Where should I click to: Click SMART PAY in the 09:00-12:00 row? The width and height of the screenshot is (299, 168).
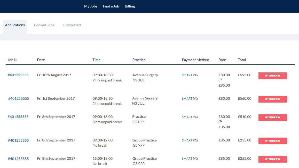click(190, 140)
